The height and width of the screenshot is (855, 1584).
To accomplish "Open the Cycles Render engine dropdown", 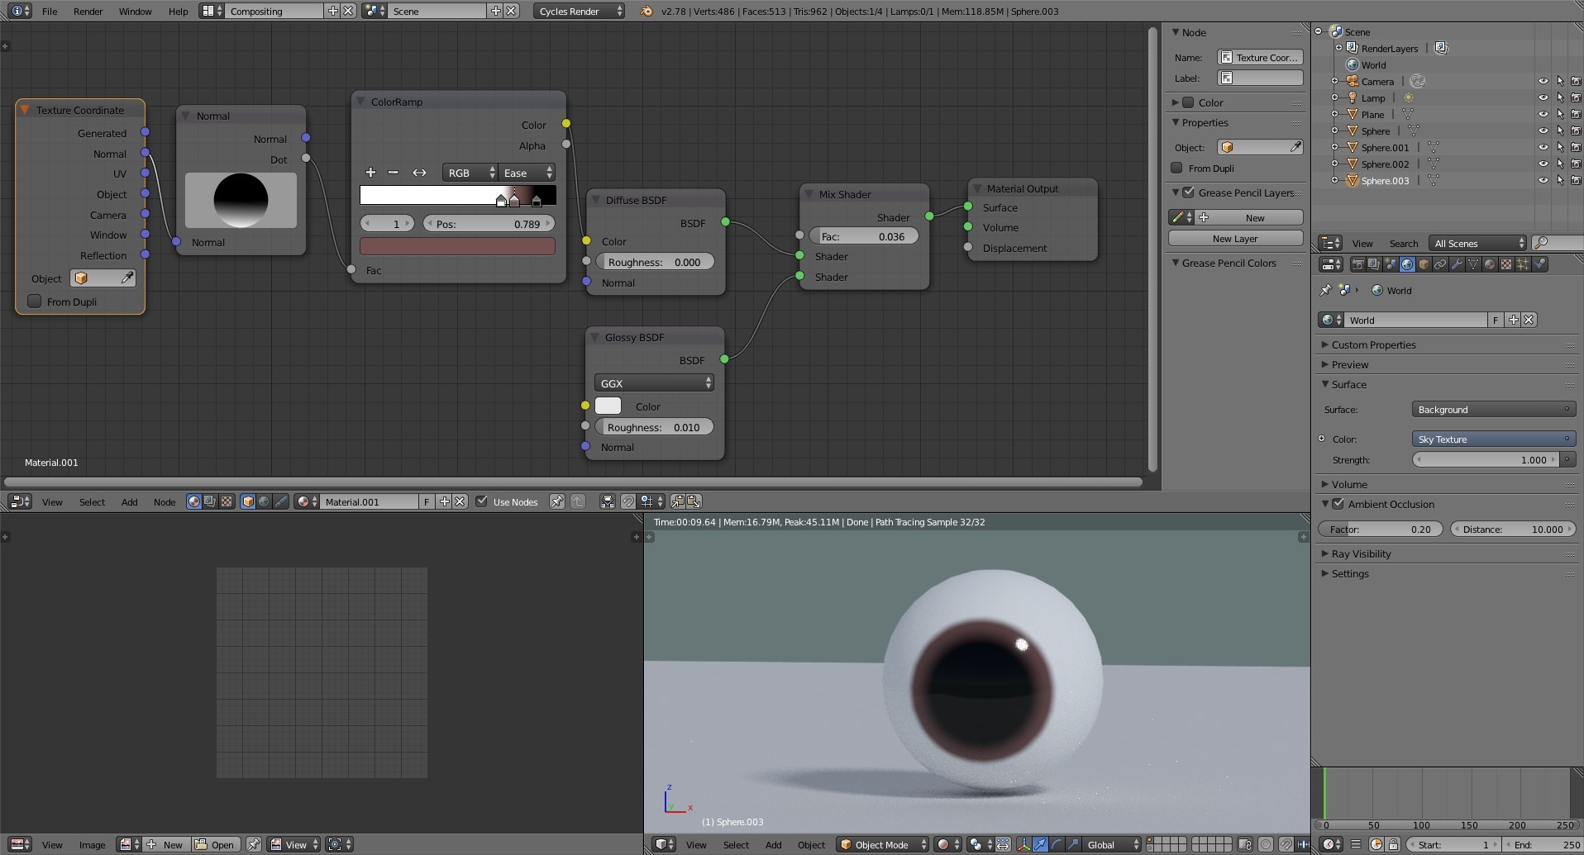I will click(x=579, y=11).
